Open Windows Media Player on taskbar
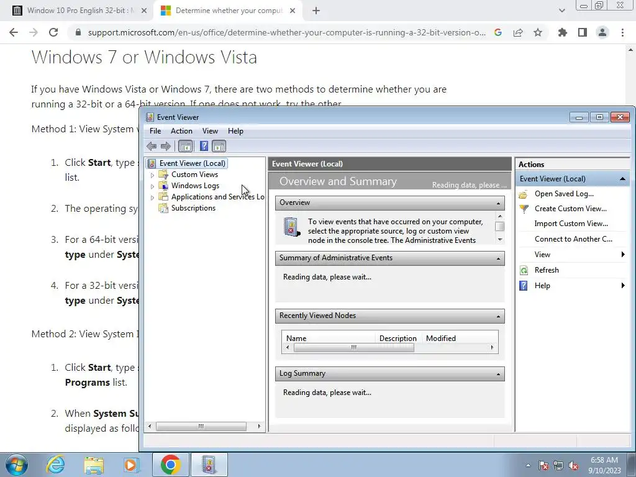636x477 pixels. click(x=131, y=465)
